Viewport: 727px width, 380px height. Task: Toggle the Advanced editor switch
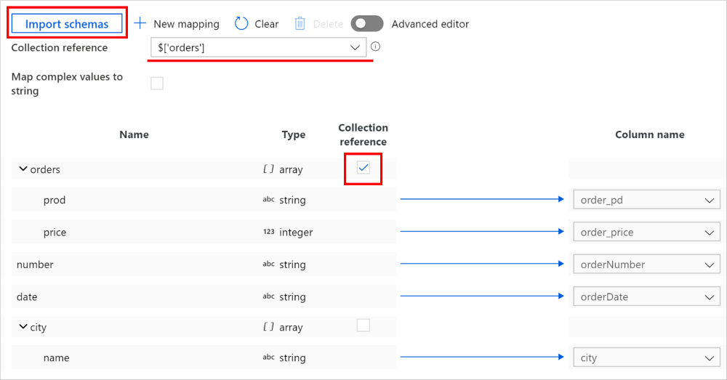coord(366,23)
